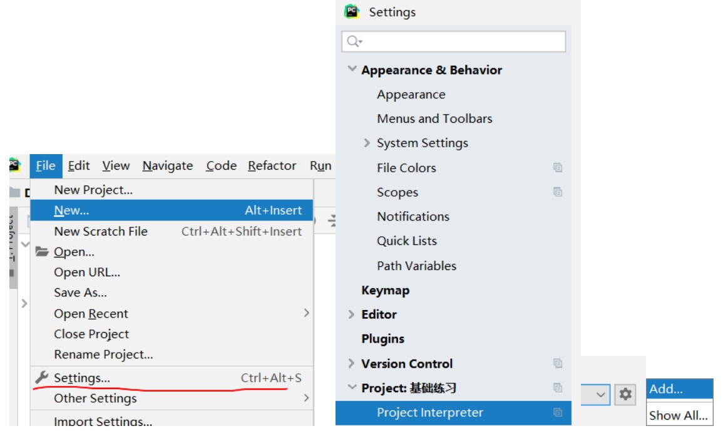Click the search magnifier icon in Settings
Screen dimensions: 728x431
[x=354, y=41]
